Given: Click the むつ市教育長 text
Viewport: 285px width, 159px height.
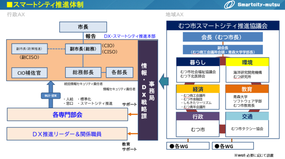Looking at the screenshot, I should click(244, 106).
